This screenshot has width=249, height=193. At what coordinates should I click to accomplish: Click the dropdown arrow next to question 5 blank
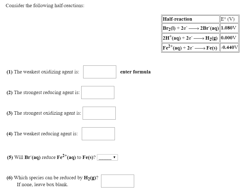pos(115,157)
